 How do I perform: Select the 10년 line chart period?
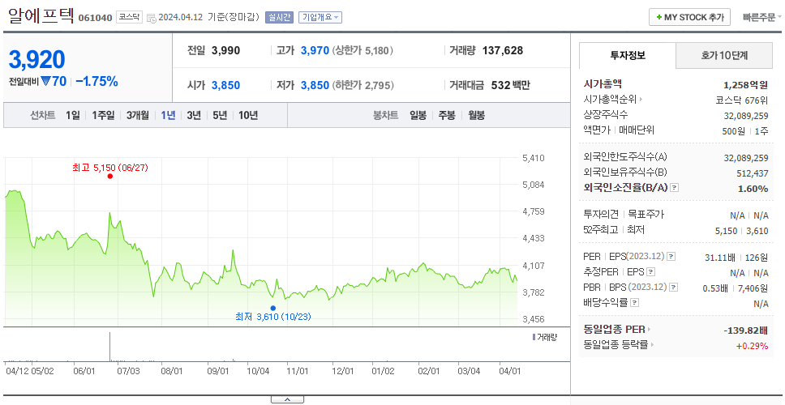(x=248, y=116)
